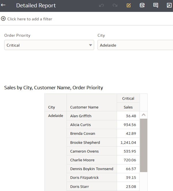Click the table vertical scrollbar thumb
The image size is (173, 191).
144,145
